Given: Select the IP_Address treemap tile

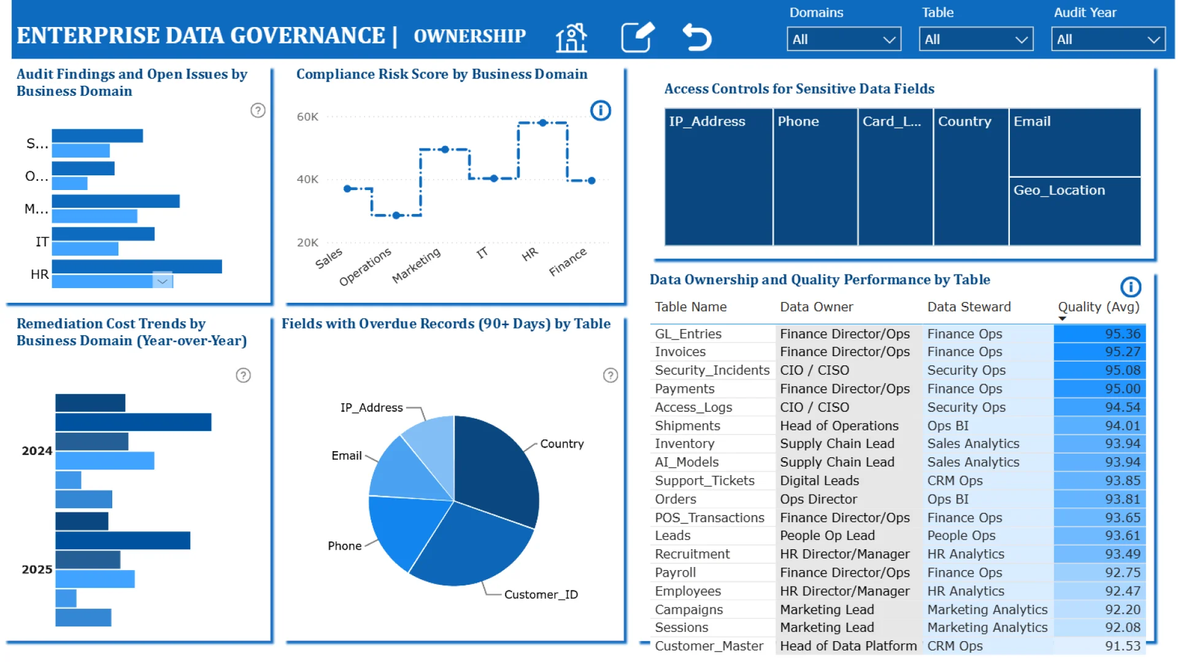Looking at the screenshot, I should point(718,178).
